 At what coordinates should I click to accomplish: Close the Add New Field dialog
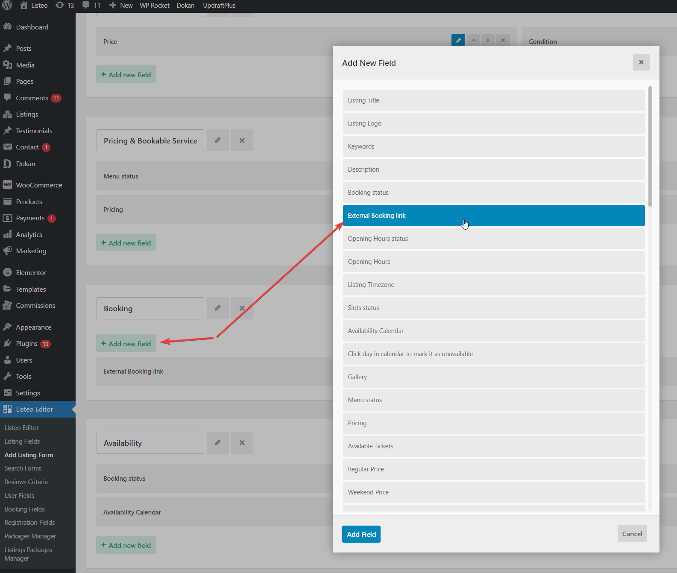point(641,62)
